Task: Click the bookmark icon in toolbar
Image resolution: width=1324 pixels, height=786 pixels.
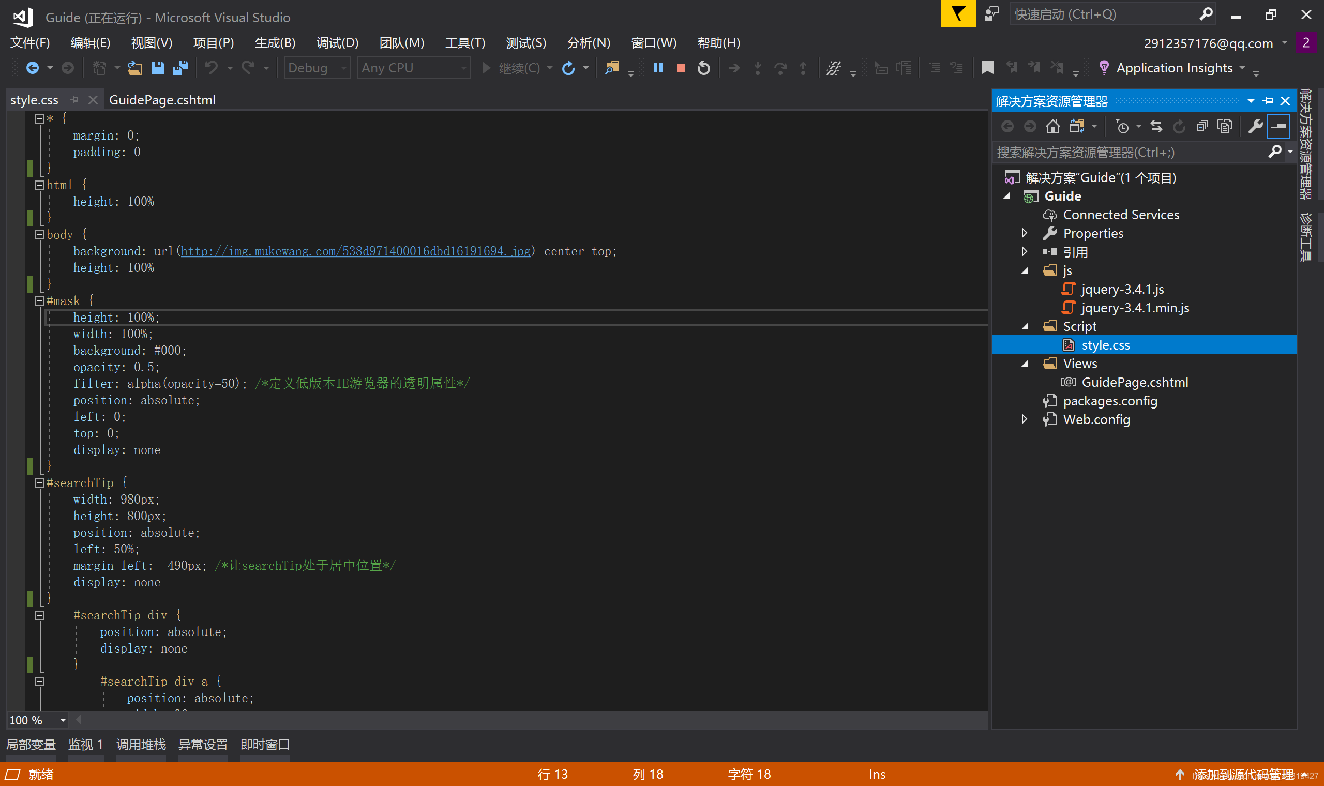Action: [987, 68]
